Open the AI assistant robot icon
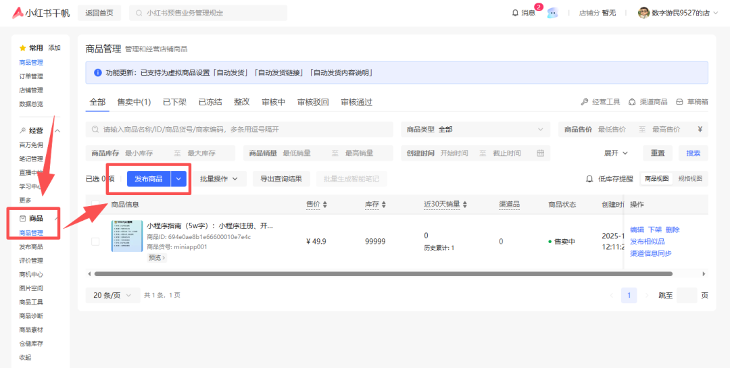The image size is (730, 368). [x=552, y=13]
